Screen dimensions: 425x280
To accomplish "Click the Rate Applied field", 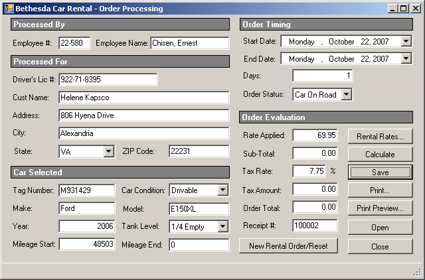I will point(315,135).
